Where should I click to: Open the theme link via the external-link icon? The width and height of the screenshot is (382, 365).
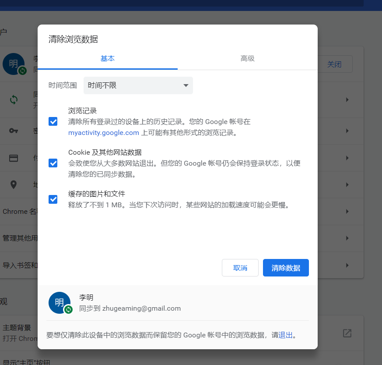click(x=347, y=333)
